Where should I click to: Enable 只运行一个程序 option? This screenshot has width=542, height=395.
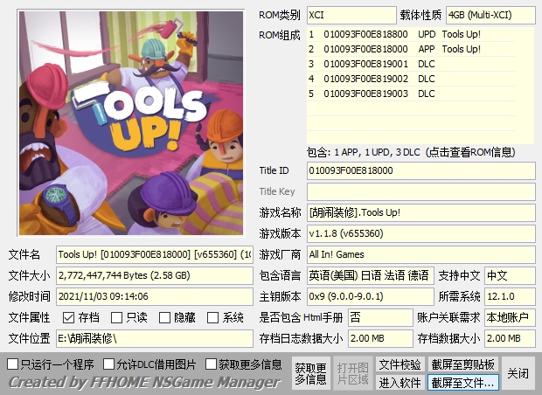(13, 364)
